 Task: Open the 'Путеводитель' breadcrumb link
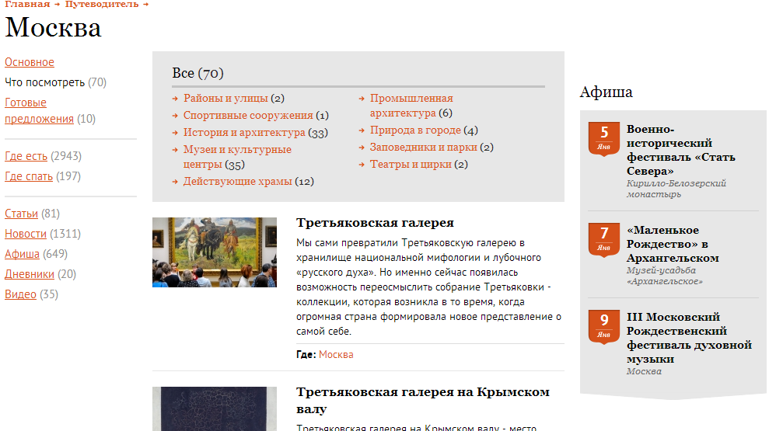tap(101, 4)
